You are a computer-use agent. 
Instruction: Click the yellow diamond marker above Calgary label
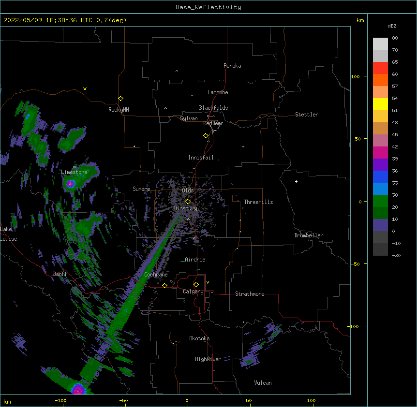(x=196, y=285)
